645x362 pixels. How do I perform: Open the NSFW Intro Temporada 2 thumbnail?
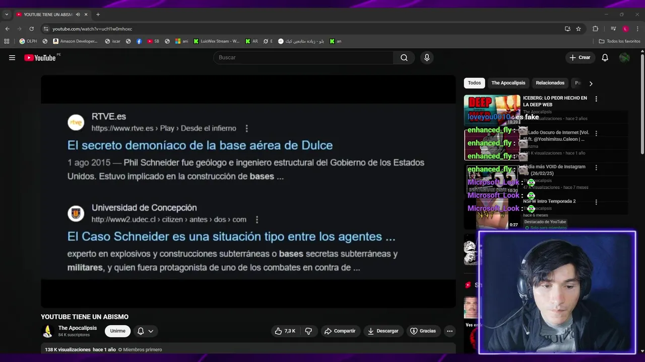(492, 213)
